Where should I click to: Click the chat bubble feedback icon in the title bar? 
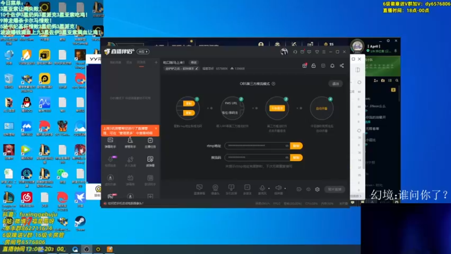click(x=309, y=52)
